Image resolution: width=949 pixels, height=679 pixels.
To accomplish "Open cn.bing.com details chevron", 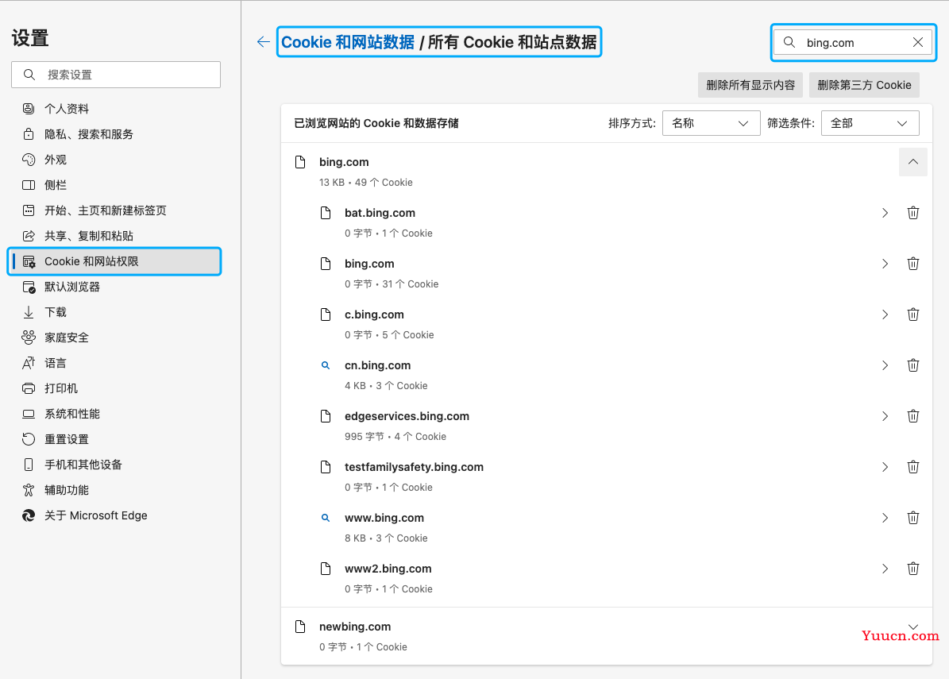I will 885,365.
